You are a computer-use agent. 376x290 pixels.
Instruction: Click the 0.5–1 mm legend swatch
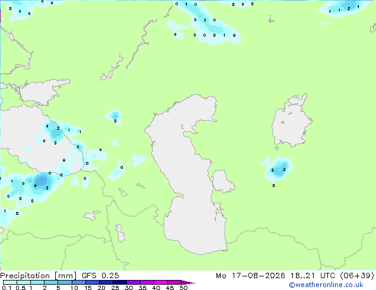pyautogui.click(x=24, y=282)
